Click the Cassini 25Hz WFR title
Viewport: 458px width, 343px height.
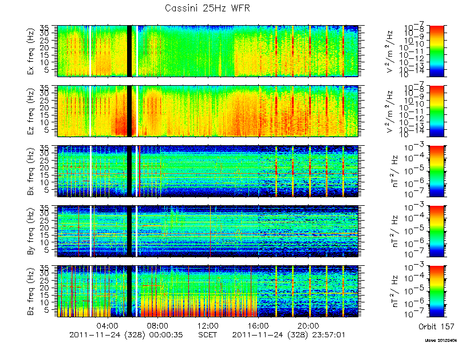click(x=207, y=8)
